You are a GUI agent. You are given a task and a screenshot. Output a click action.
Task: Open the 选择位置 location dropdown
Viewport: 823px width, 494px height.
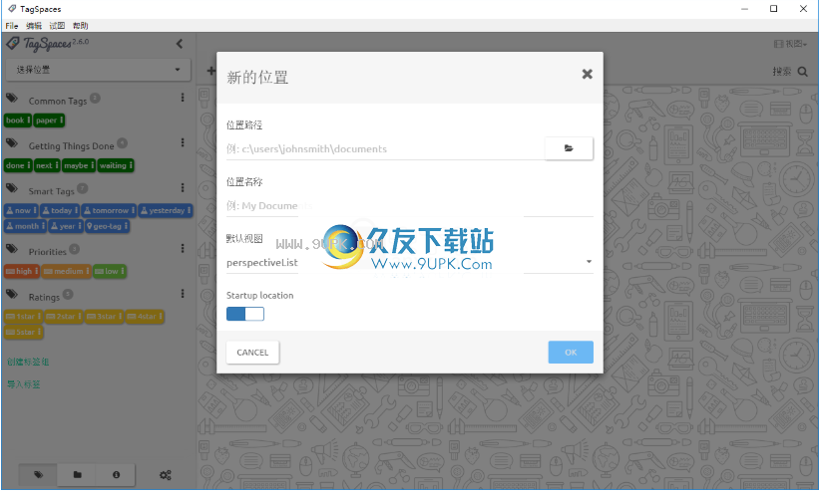pyautogui.click(x=98, y=70)
